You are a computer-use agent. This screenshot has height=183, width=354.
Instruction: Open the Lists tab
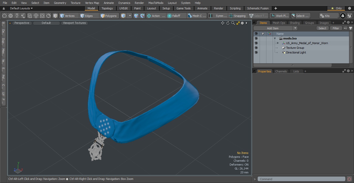[296, 71]
